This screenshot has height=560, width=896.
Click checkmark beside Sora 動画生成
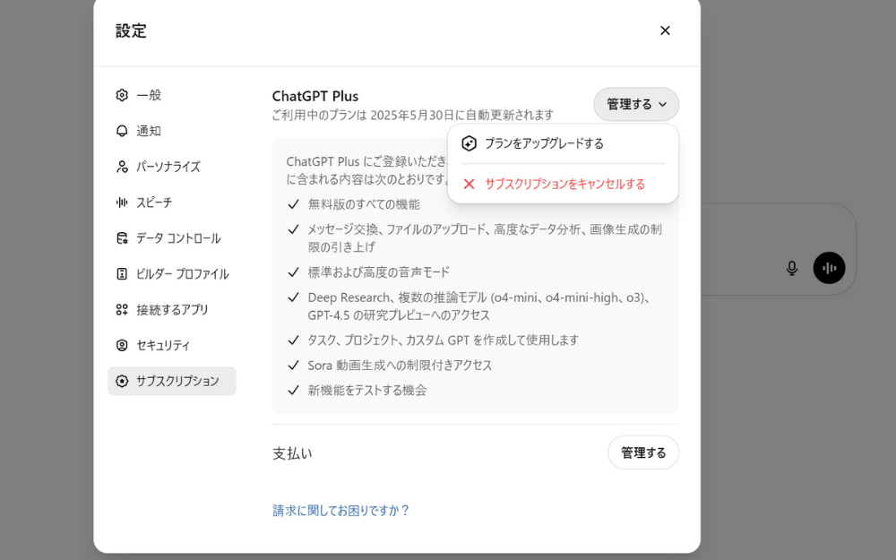pos(293,366)
